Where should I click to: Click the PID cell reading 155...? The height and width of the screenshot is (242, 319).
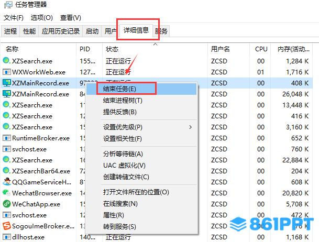87,61
